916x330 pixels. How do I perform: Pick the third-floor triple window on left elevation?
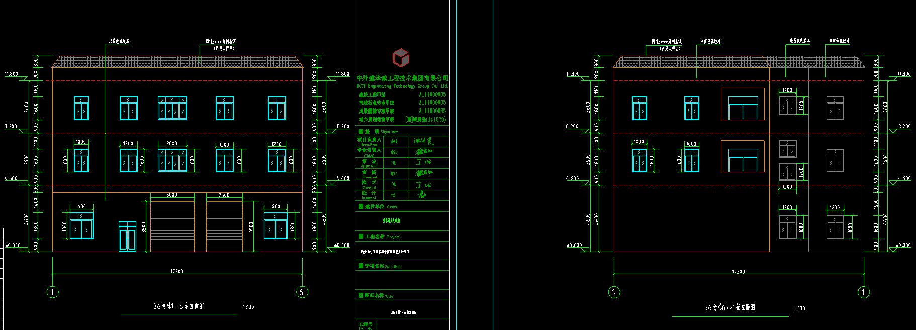[x=172, y=108]
